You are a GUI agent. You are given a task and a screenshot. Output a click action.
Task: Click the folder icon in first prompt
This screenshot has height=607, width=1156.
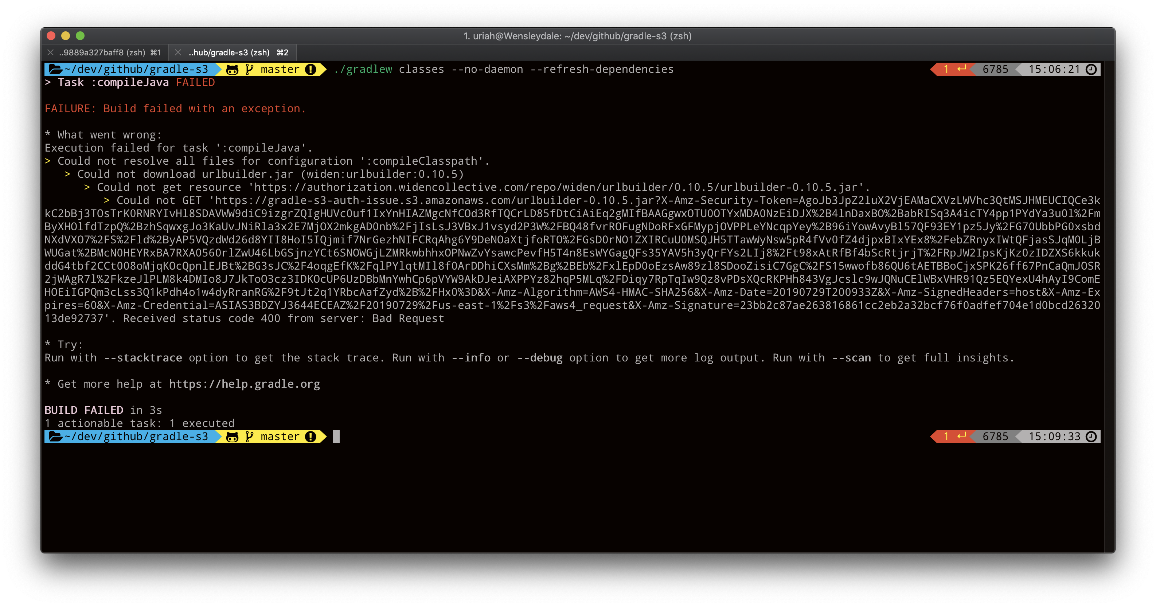(55, 69)
